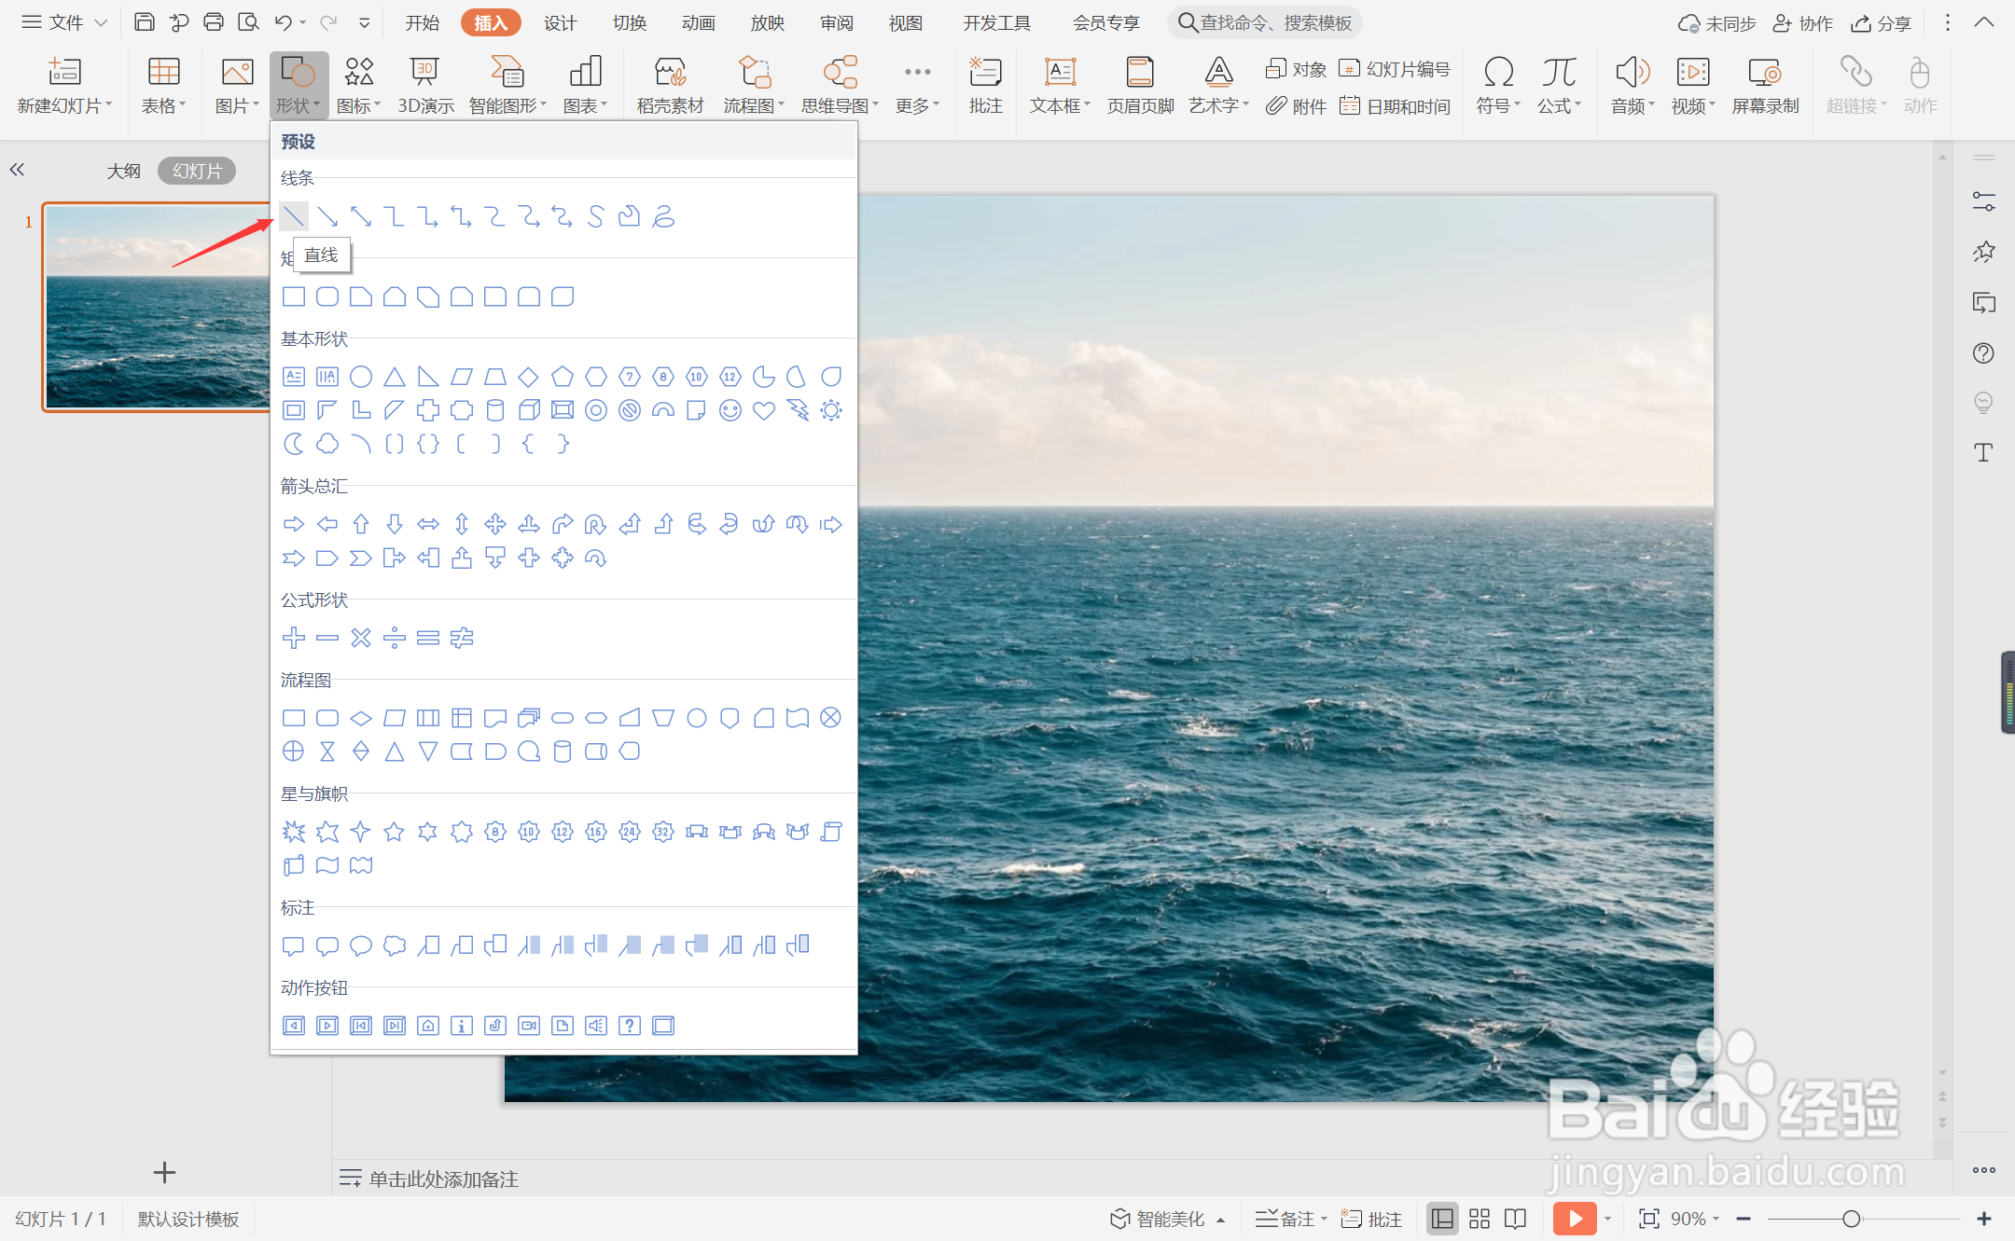Select the straight line shape

pyautogui.click(x=294, y=217)
